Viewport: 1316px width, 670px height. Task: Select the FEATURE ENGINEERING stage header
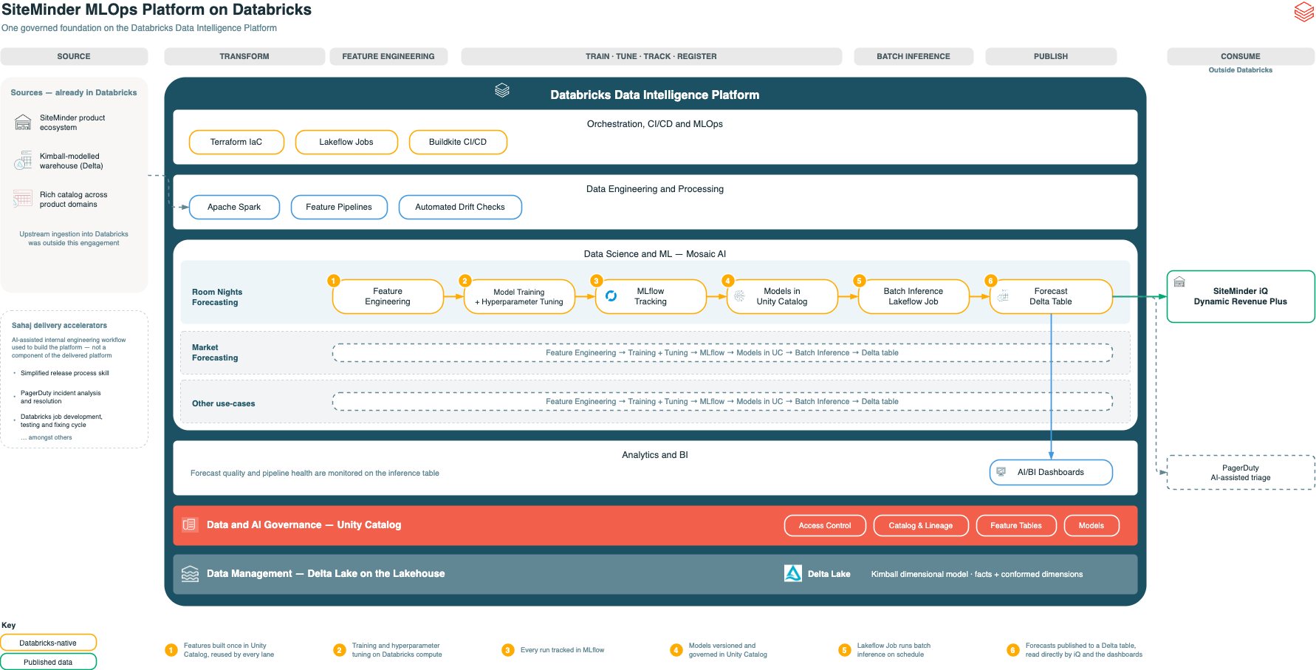[388, 56]
